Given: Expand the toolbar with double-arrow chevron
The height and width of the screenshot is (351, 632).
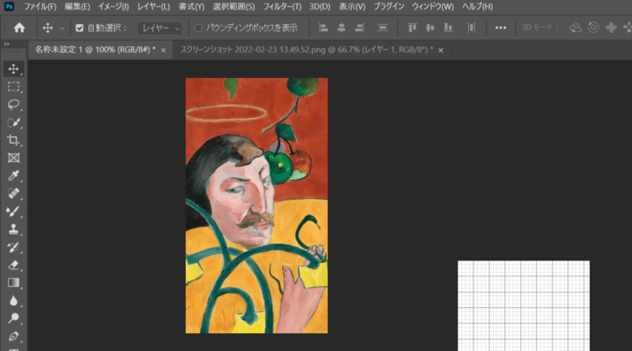Looking at the screenshot, I should pos(7,44).
